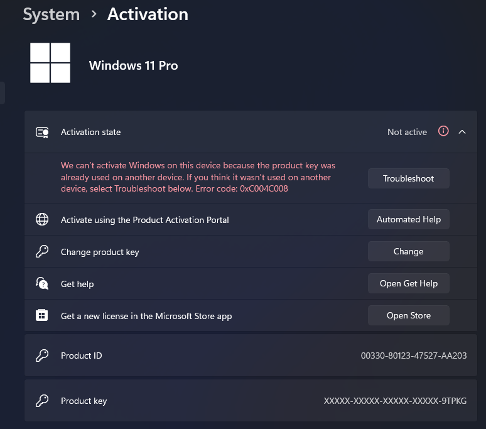
Task: Click the Activation state label
Action: coord(91,132)
